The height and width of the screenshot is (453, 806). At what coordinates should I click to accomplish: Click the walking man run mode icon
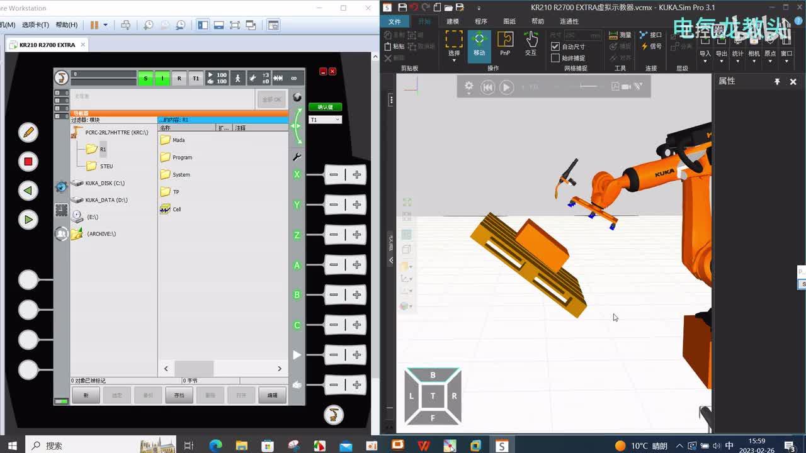pyautogui.click(x=237, y=78)
